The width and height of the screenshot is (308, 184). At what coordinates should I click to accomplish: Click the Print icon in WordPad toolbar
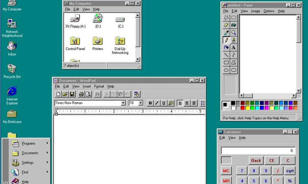[81, 94]
